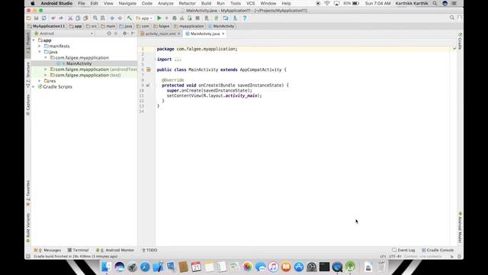Toggle the Build Variants side panel

[x=27, y=228]
